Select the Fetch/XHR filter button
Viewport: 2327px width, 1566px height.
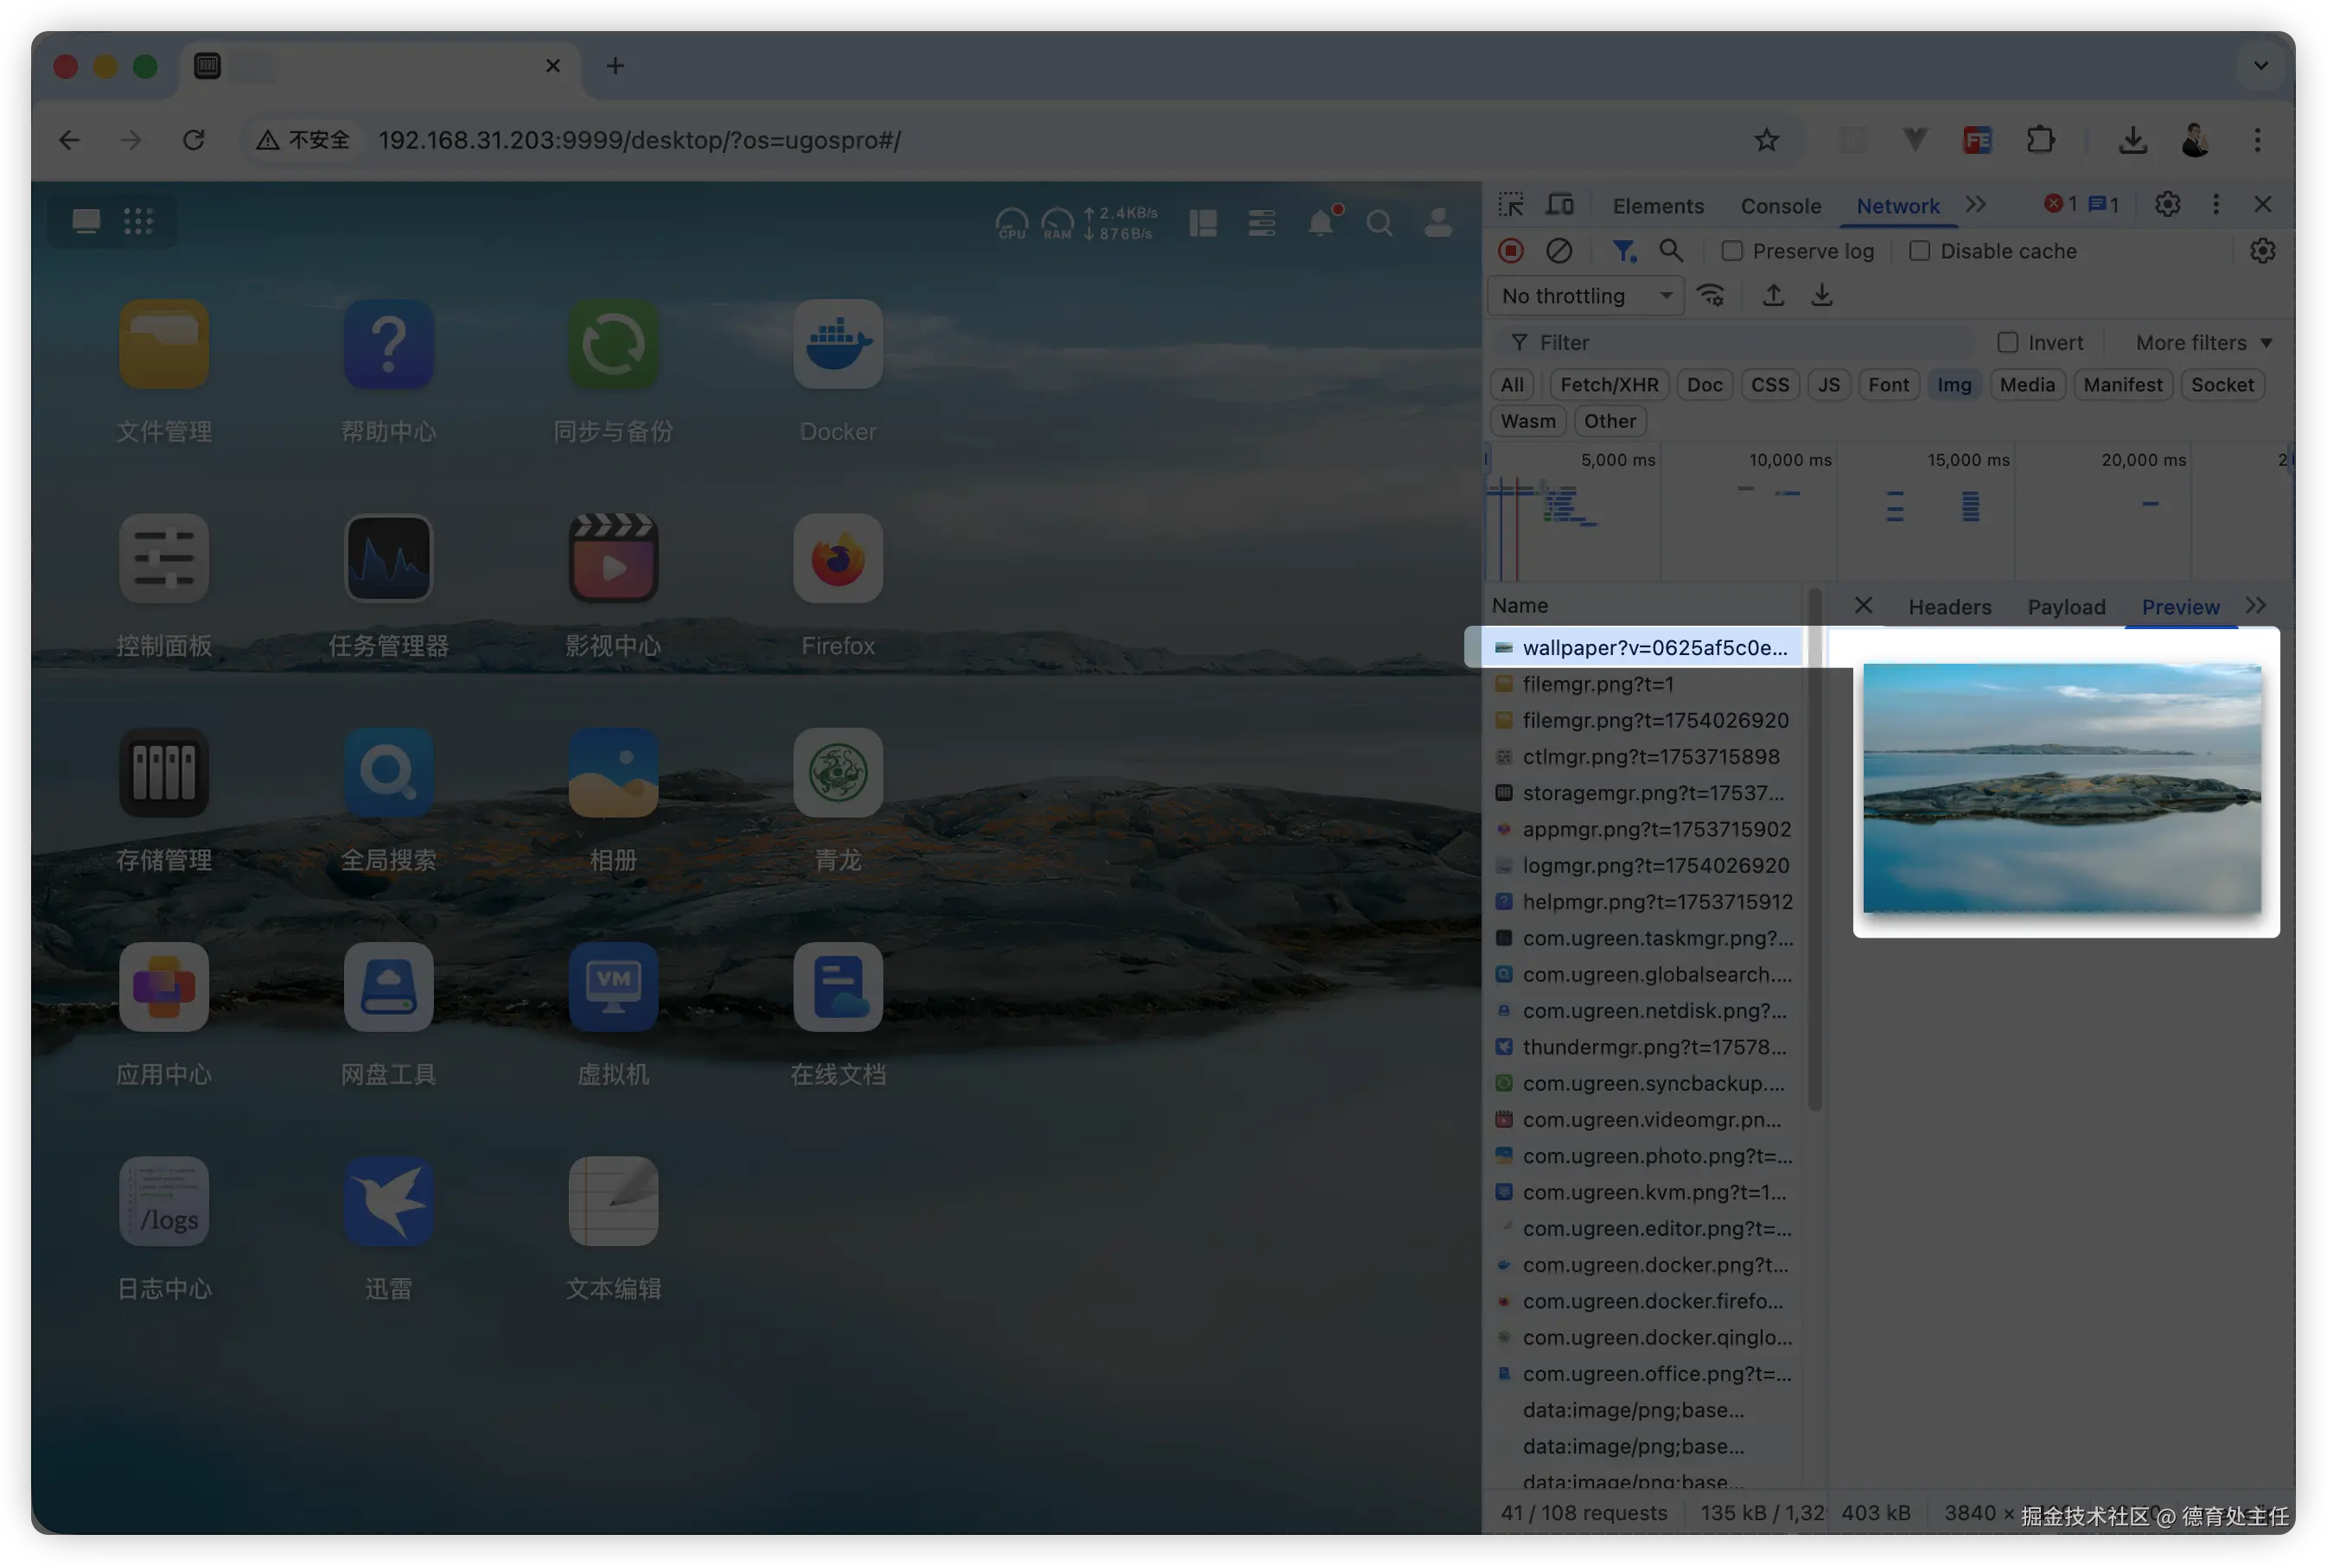pyautogui.click(x=1608, y=385)
